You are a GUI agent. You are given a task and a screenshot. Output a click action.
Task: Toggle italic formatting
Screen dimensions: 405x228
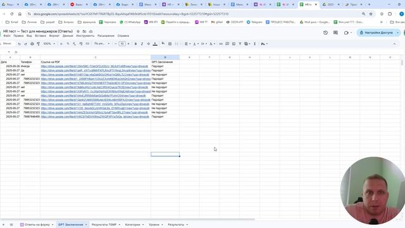[x=142, y=44]
